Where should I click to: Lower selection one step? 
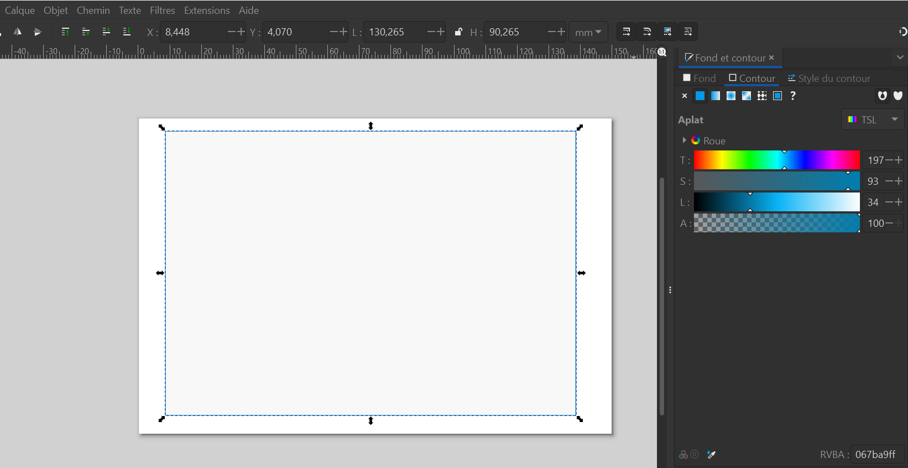pos(106,32)
